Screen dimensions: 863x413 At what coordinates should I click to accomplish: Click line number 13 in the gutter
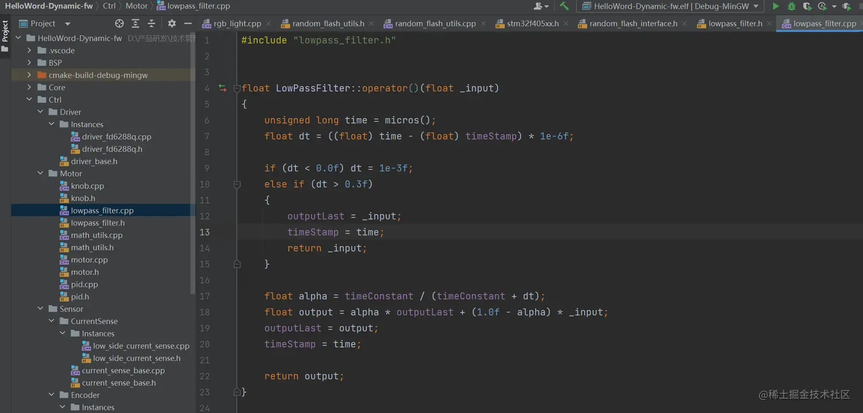coord(204,232)
